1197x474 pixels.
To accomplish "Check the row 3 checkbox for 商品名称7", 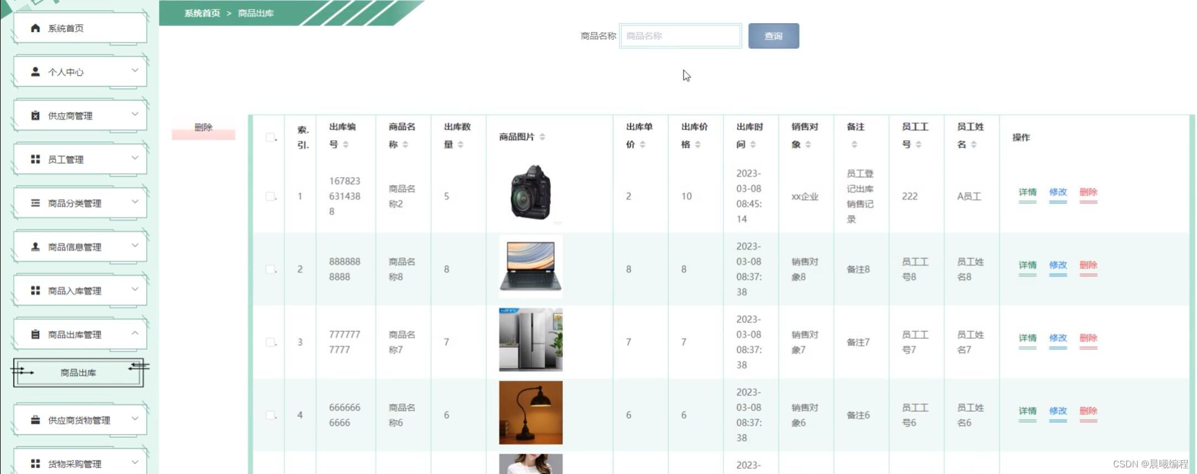I will pos(270,342).
